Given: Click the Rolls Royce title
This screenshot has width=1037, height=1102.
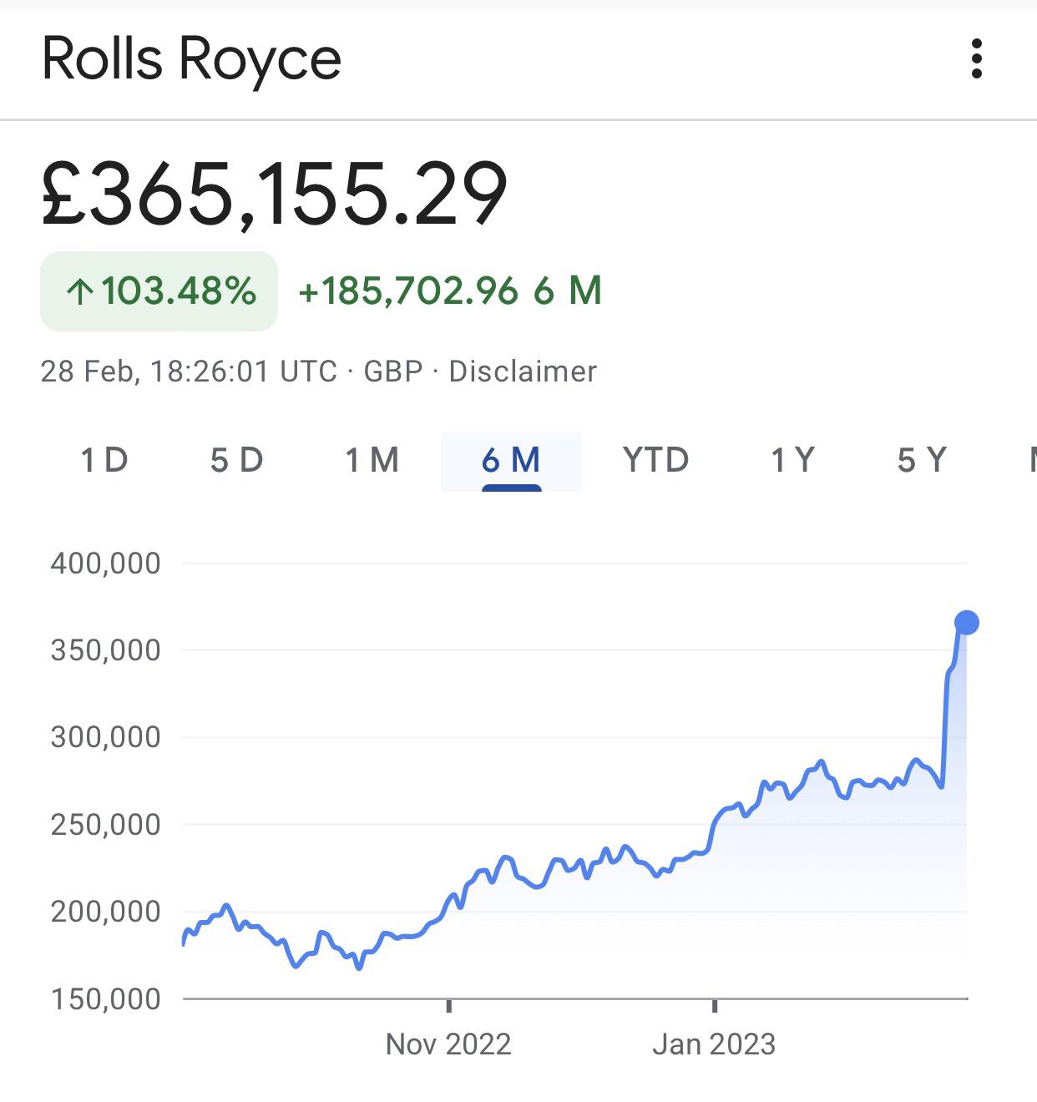Looking at the screenshot, I should point(191,59).
